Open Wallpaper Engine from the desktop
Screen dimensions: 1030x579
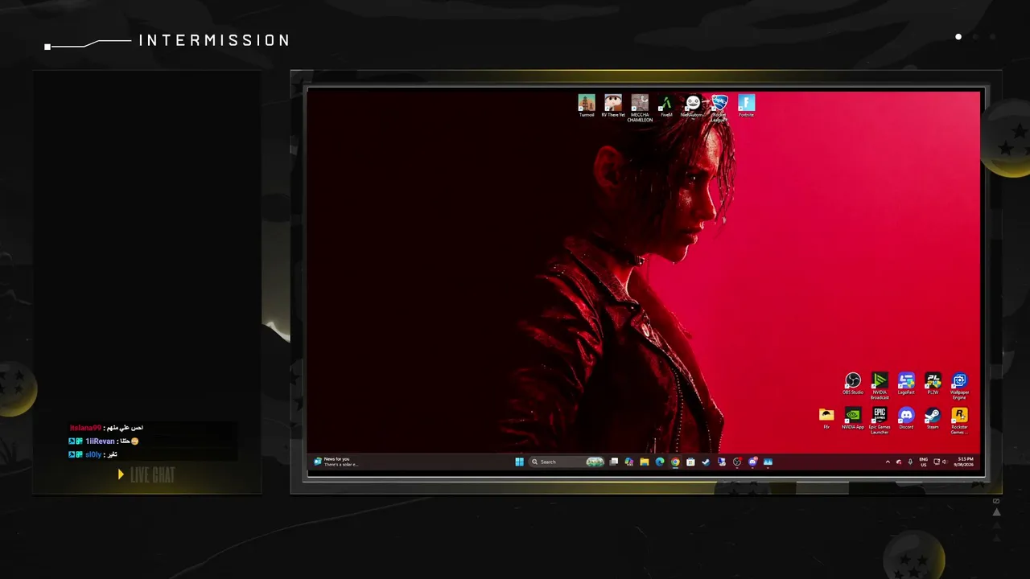(959, 386)
